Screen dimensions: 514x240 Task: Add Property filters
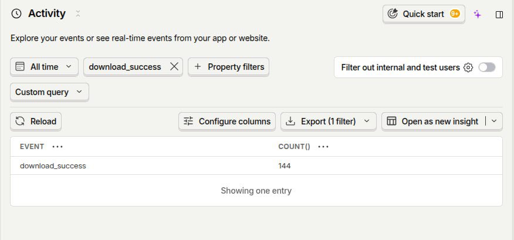coord(228,67)
